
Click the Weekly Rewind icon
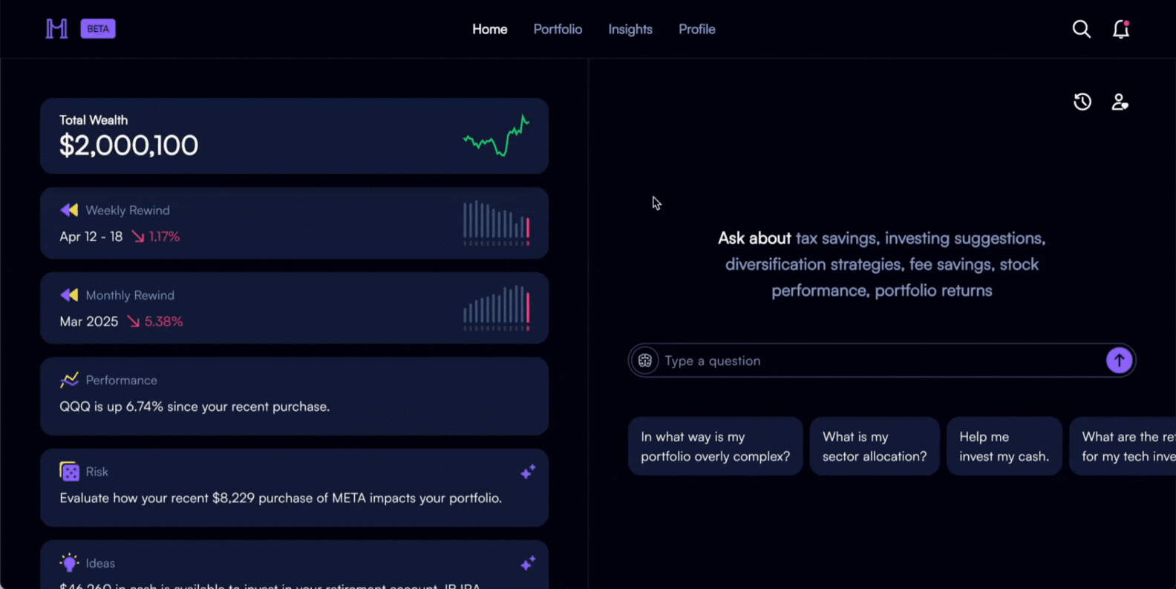click(x=69, y=210)
